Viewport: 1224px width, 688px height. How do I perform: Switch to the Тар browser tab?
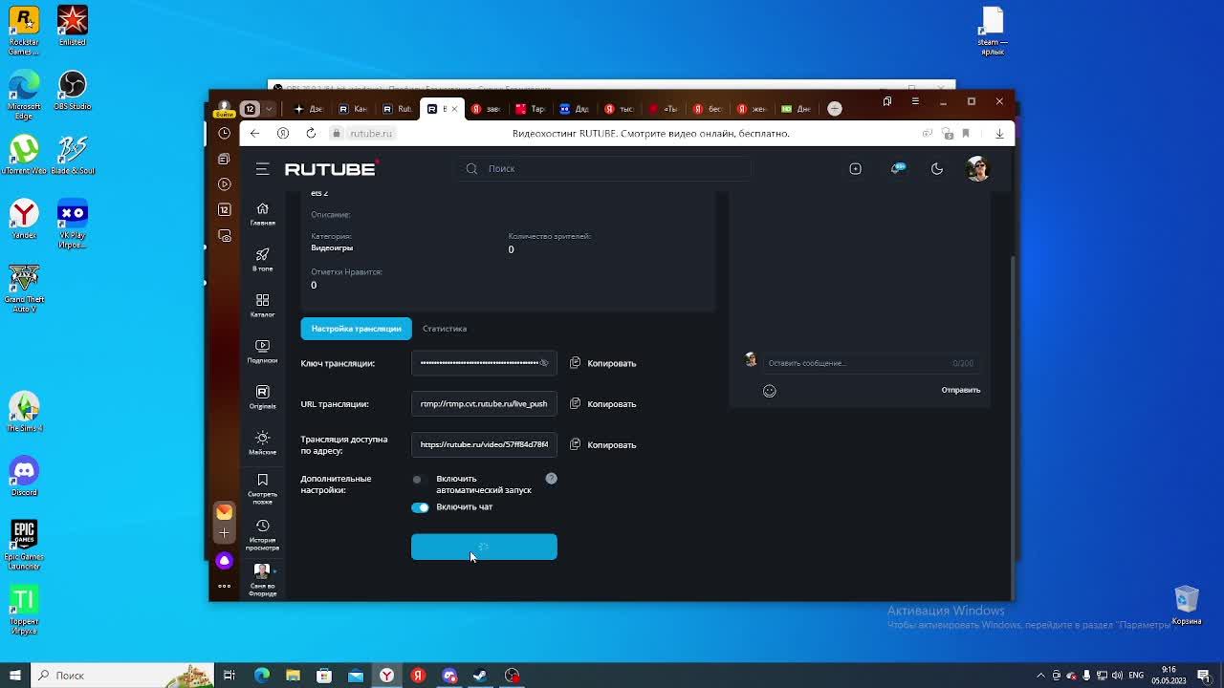[530, 109]
